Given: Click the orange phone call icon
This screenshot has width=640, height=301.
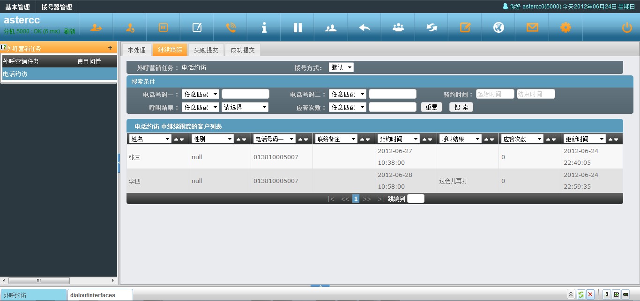Looking at the screenshot, I should pyautogui.click(x=231, y=28).
